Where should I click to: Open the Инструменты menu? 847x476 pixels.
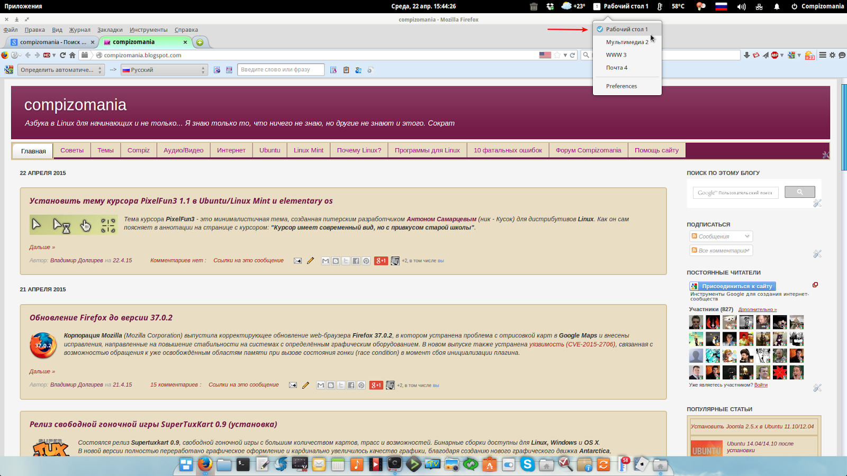coord(148,30)
